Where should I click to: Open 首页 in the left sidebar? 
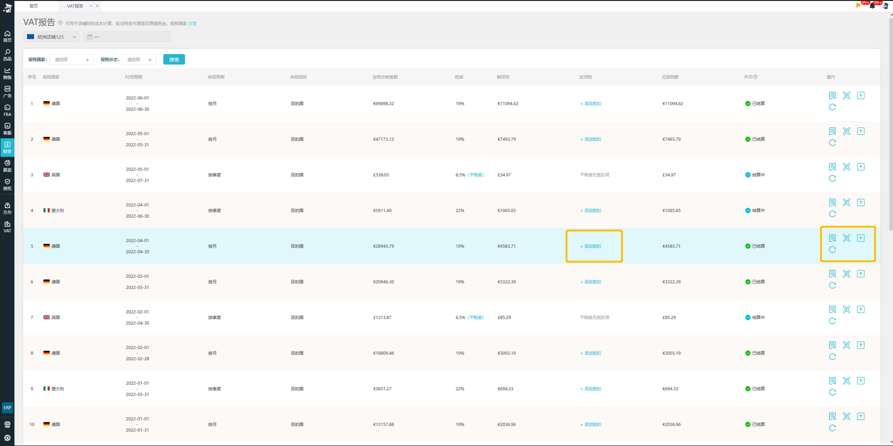pyautogui.click(x=7, y=36)
